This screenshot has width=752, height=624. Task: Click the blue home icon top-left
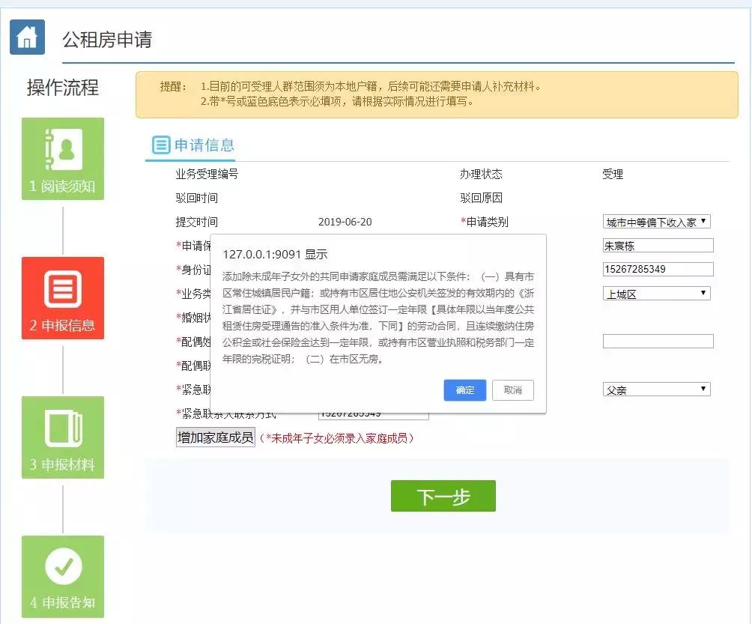pos(27,35)
